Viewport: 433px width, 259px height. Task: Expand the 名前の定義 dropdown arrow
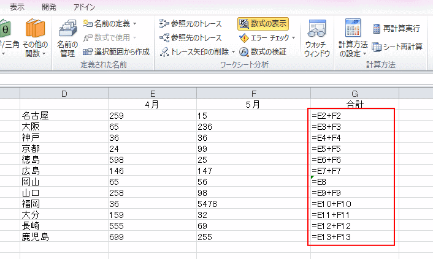pos(135,24)
